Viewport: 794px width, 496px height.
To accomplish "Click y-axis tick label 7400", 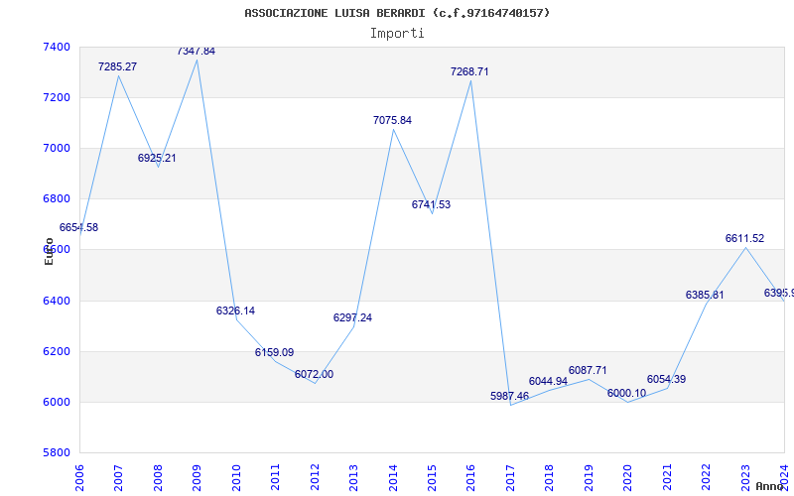I will 57,47.
